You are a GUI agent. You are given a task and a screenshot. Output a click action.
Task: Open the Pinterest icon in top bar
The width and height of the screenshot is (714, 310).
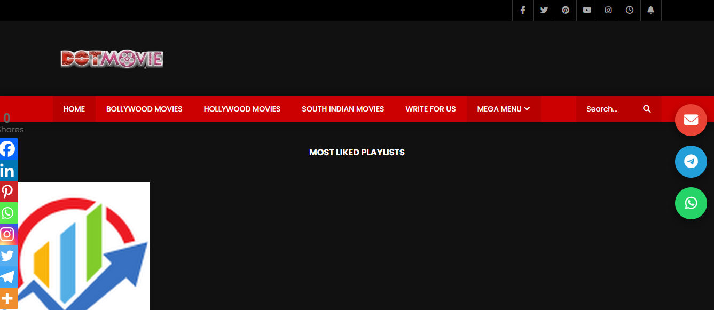[566, 10]
